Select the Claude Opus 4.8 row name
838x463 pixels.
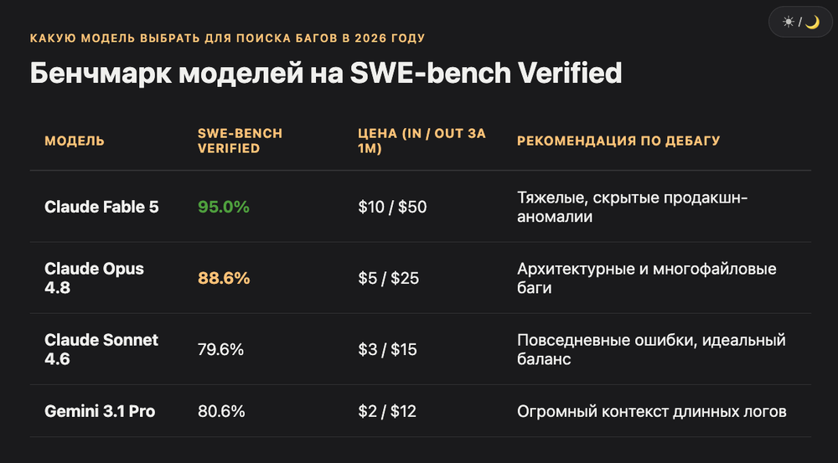point(94,278)
